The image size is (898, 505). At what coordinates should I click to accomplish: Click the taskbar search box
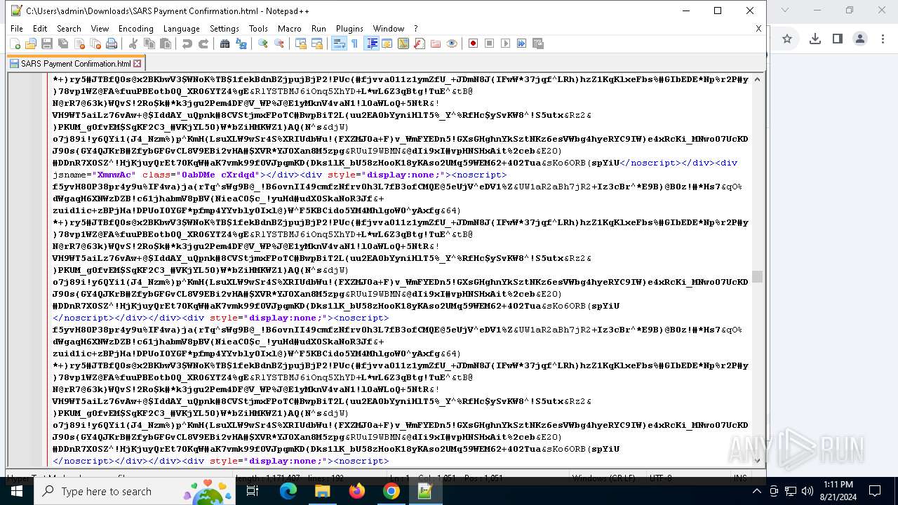[133, 491]
